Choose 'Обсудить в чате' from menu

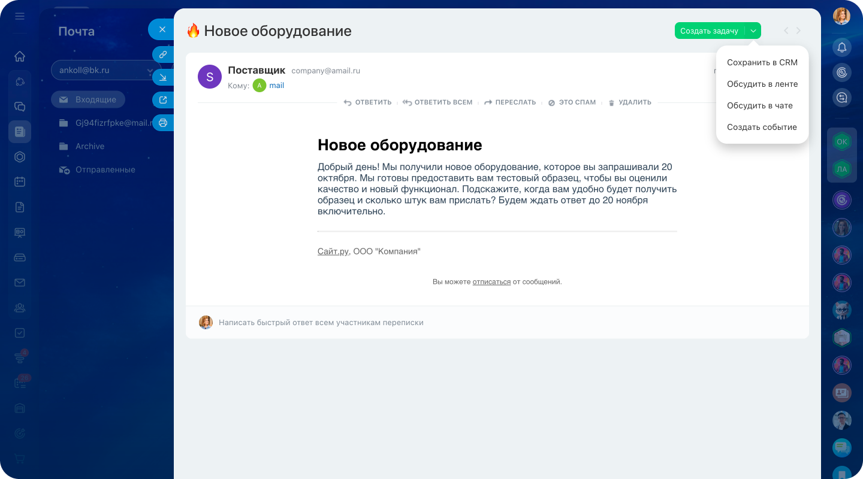pos(759,105)
